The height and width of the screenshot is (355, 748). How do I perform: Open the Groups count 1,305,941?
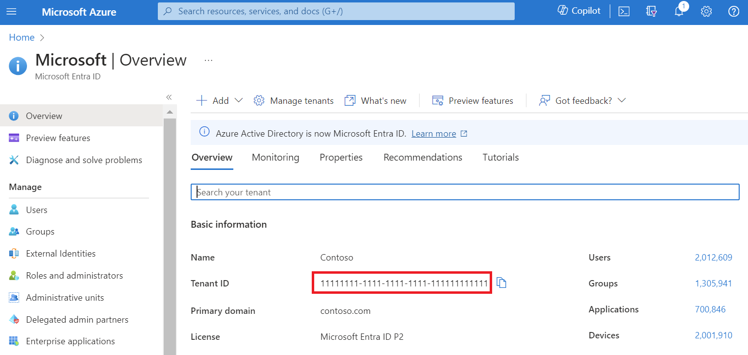[713, 284]
